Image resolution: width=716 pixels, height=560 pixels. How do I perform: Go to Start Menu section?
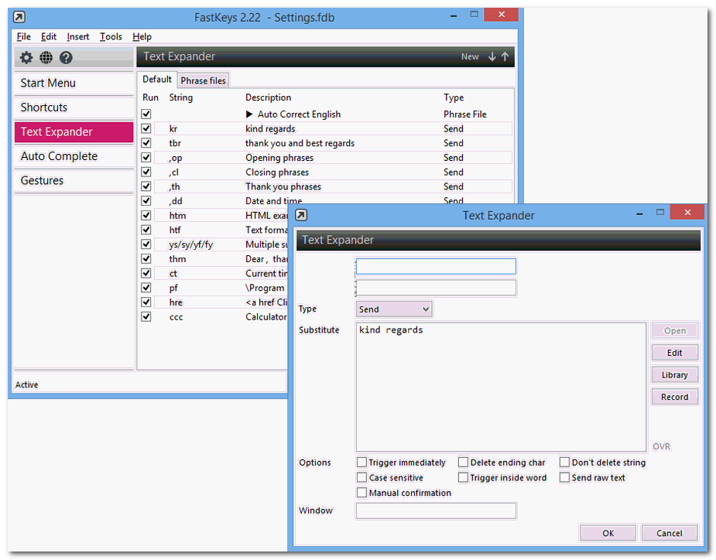74,83
